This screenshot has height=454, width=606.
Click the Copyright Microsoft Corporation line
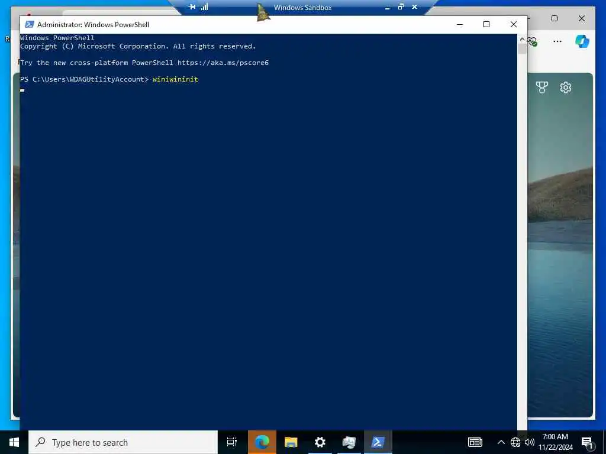pyautogui.click(x=138, y=46)
